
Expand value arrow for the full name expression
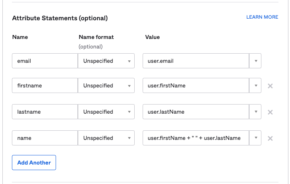click(x=255, y=138)
